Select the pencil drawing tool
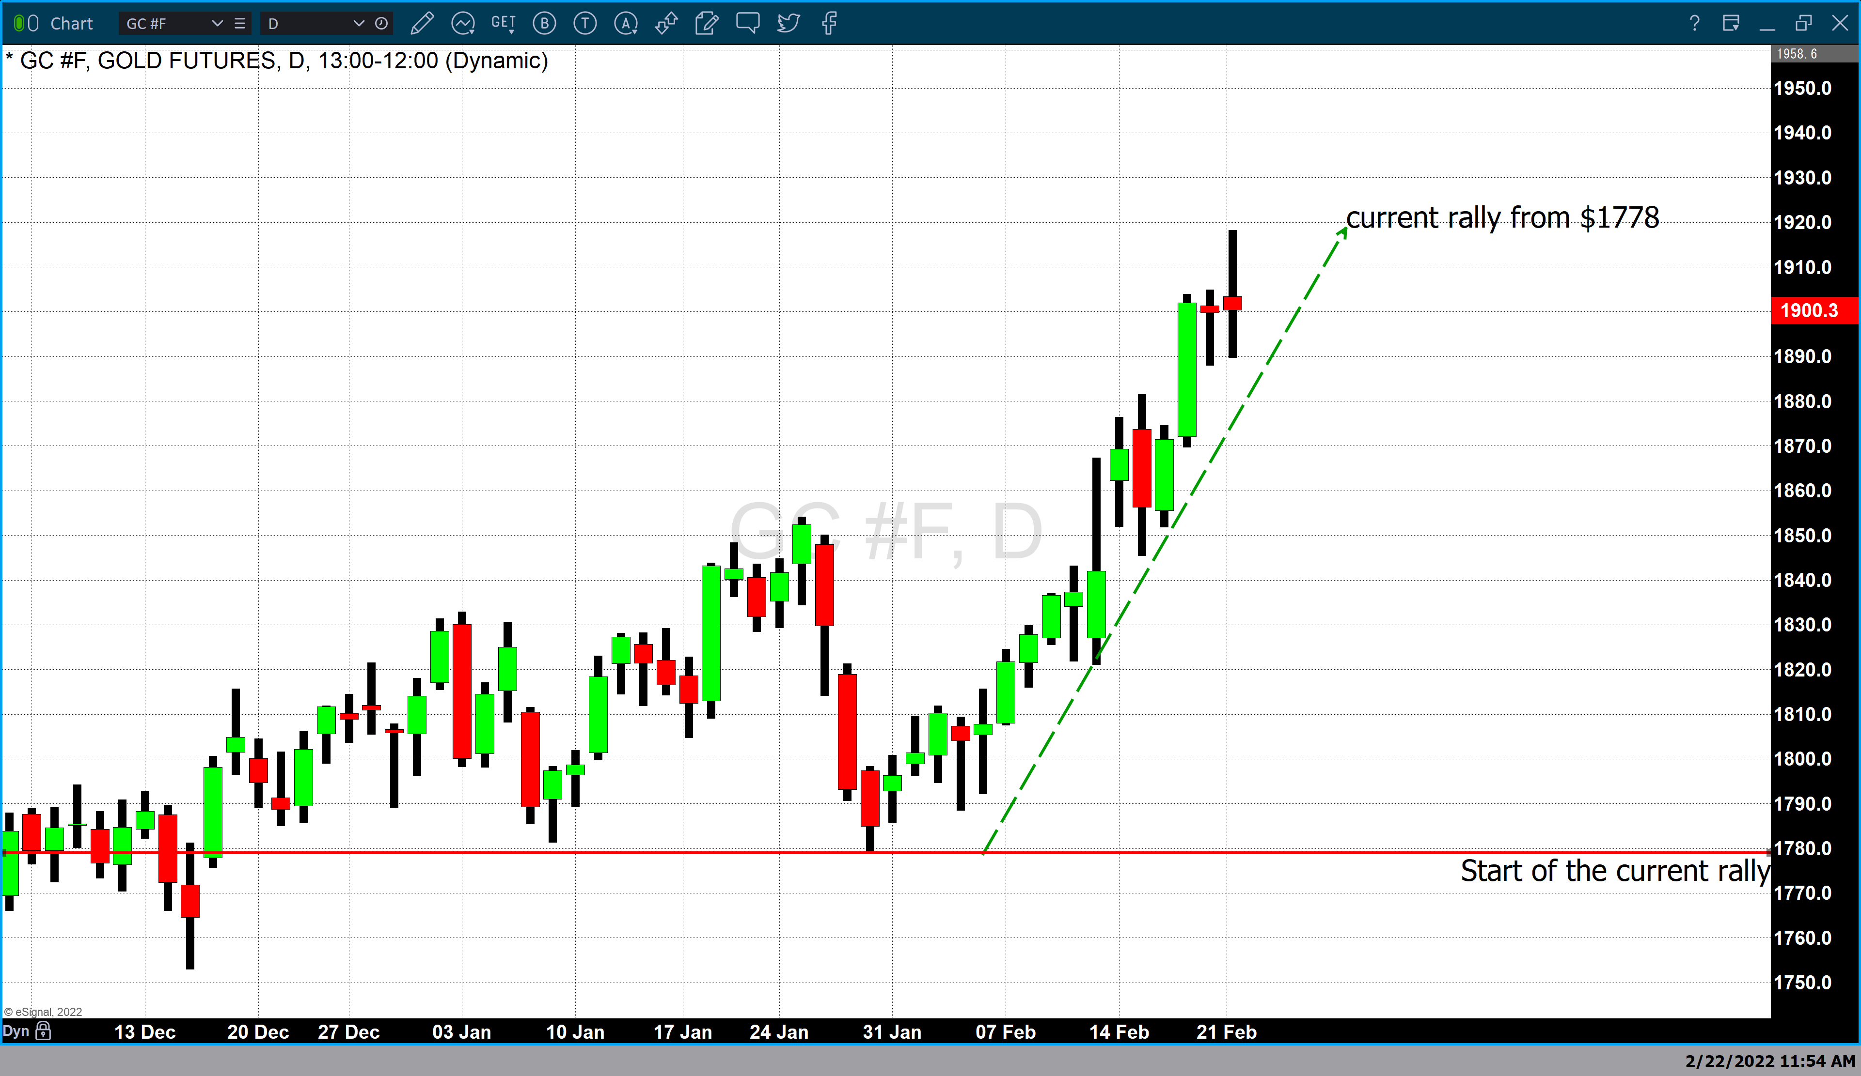This screenshot has width=1861, height=1076. (x=422, y=24)
